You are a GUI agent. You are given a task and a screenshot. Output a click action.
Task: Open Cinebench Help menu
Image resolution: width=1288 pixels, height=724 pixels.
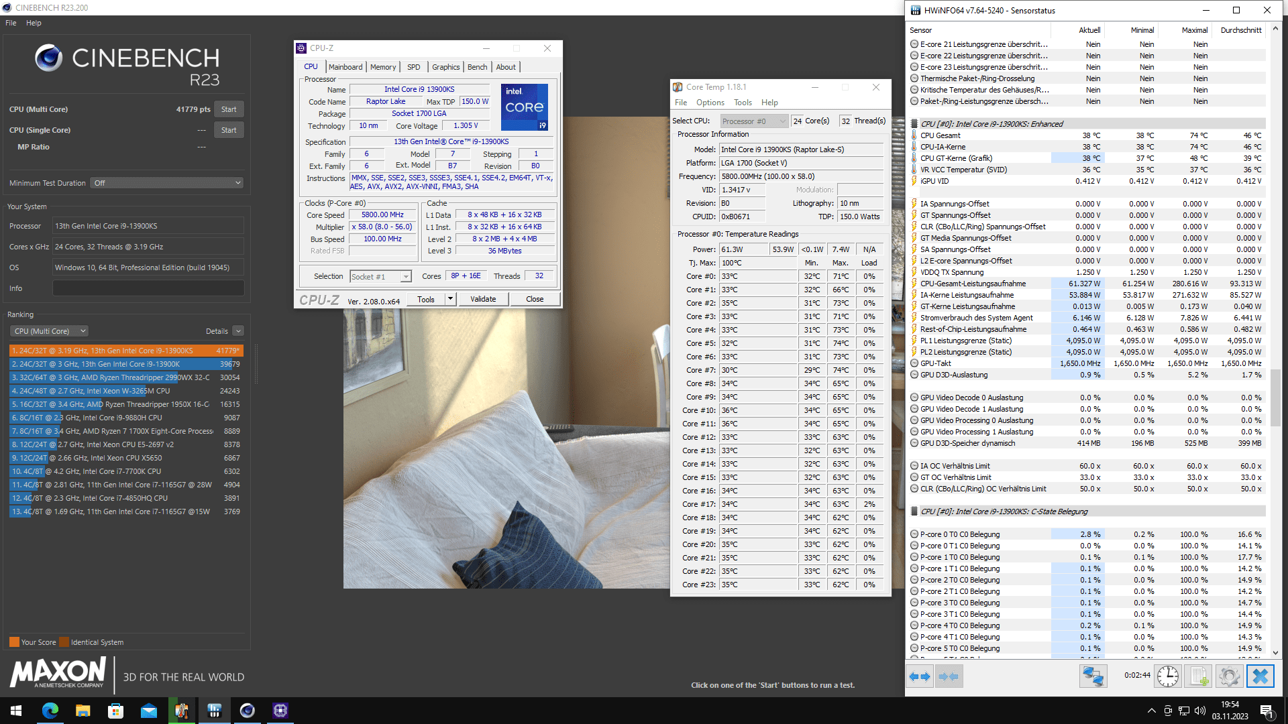pos(34,23)
